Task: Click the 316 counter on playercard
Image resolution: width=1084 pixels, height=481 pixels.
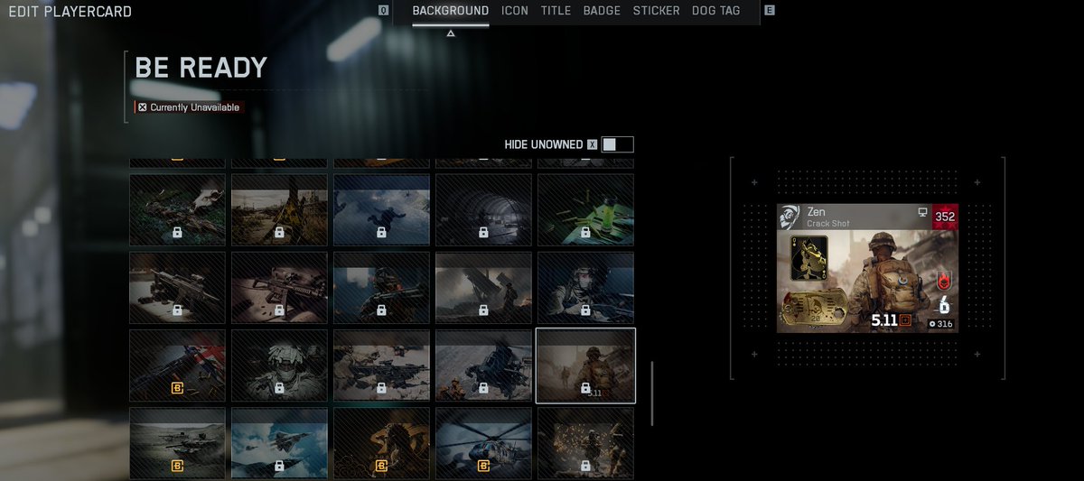Action: click(941, 323)
